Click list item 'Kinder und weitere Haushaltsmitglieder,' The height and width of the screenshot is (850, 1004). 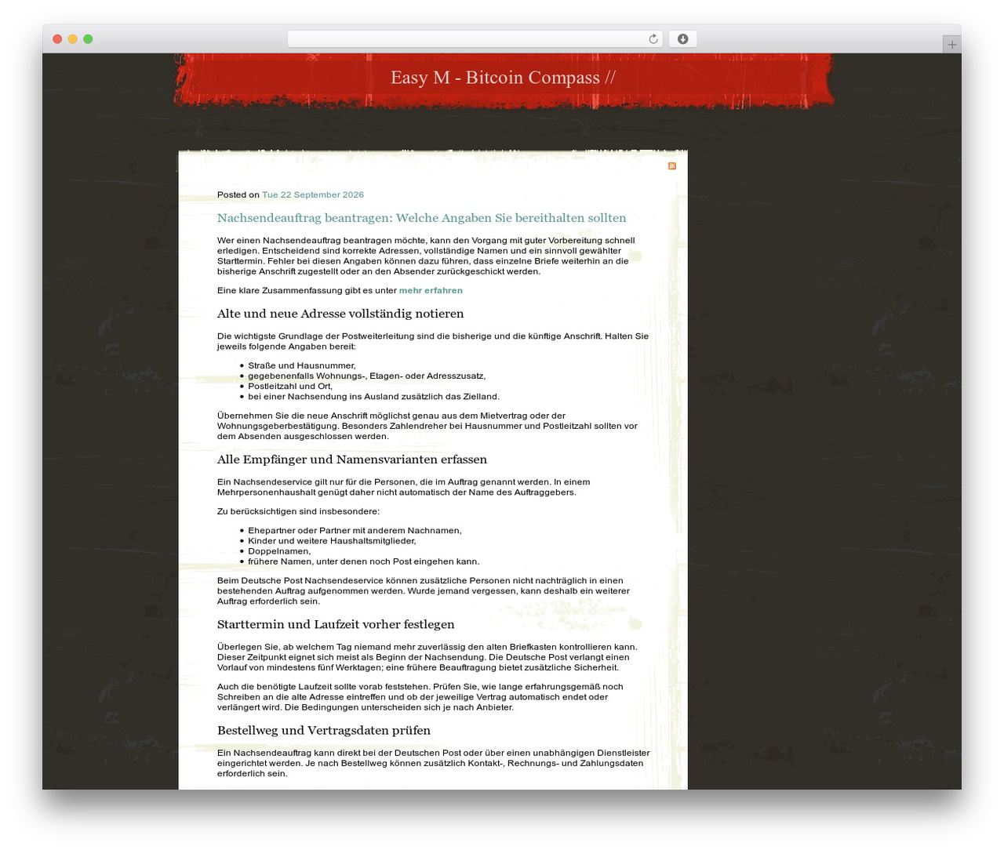point(332,541)
